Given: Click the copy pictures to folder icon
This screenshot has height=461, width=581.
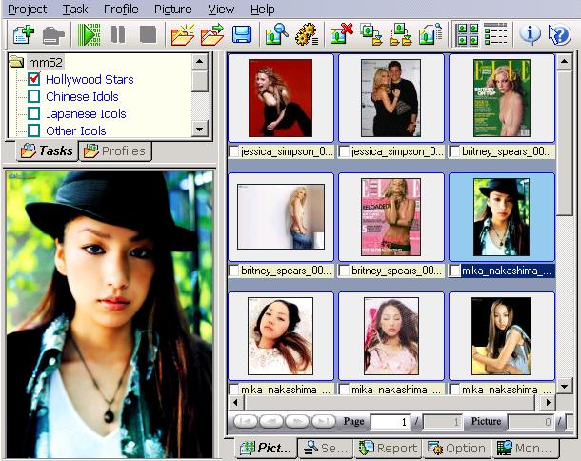Looking at the screenshot, I should tap(371, 34).
